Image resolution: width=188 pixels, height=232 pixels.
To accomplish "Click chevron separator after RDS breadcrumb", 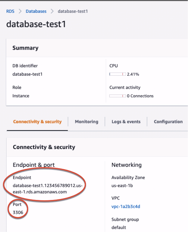I will point(20,11).
